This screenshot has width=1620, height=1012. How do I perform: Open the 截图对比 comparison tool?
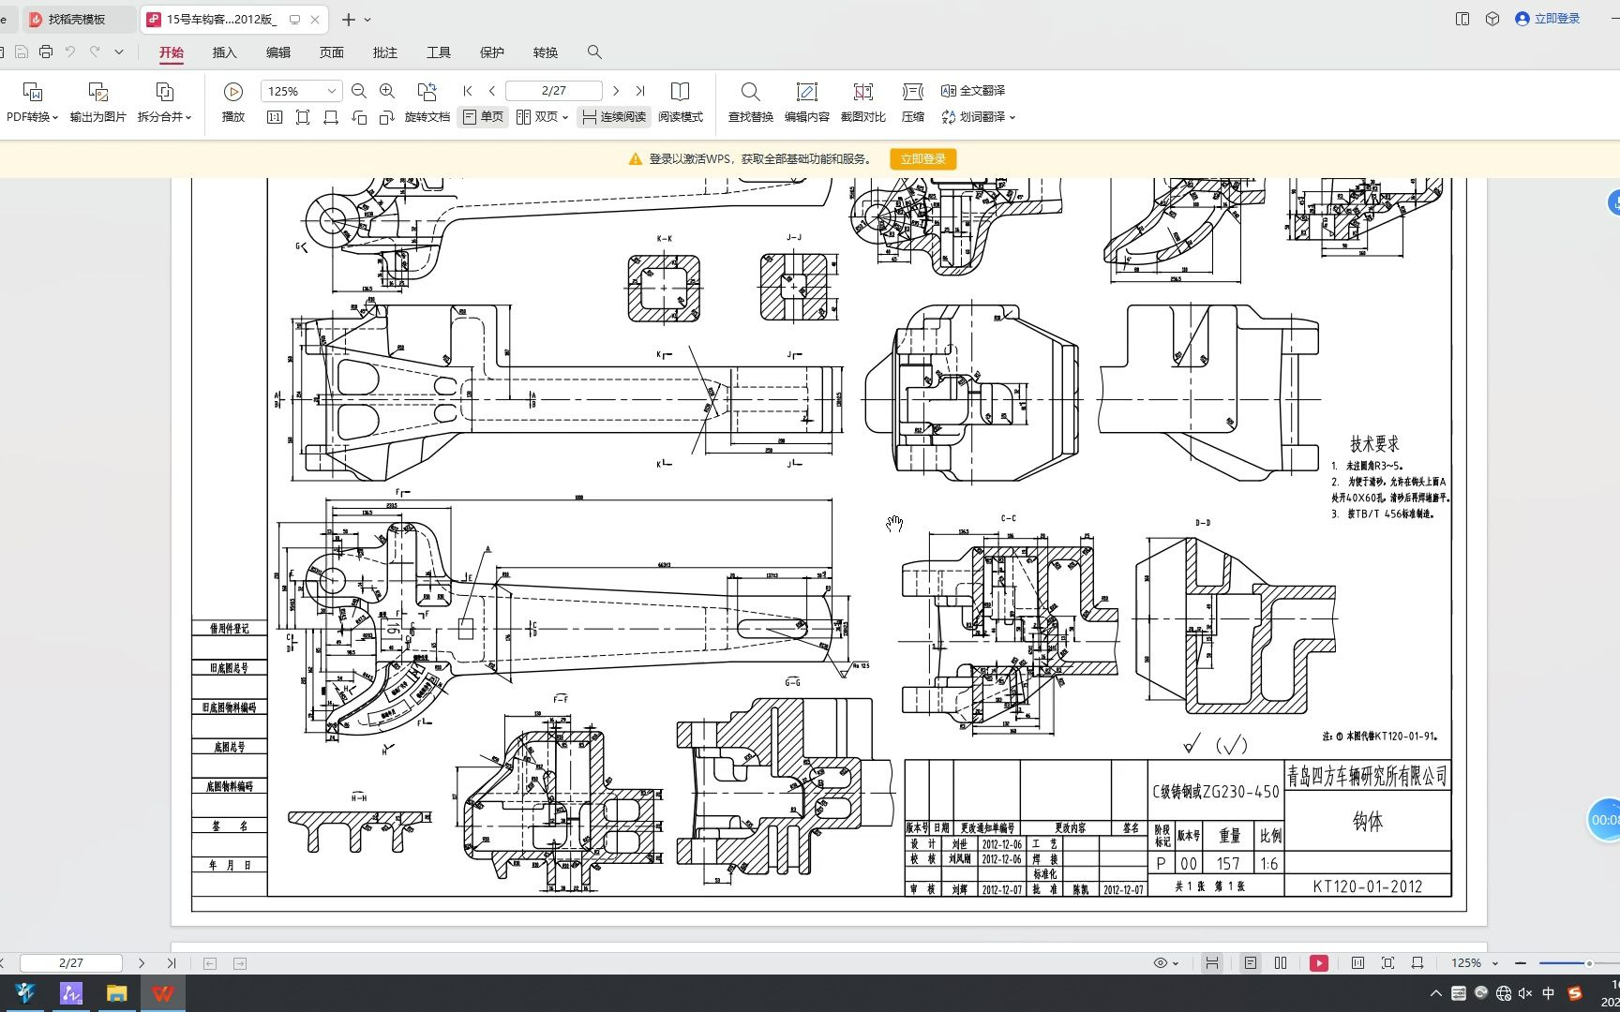coord(862,92)
